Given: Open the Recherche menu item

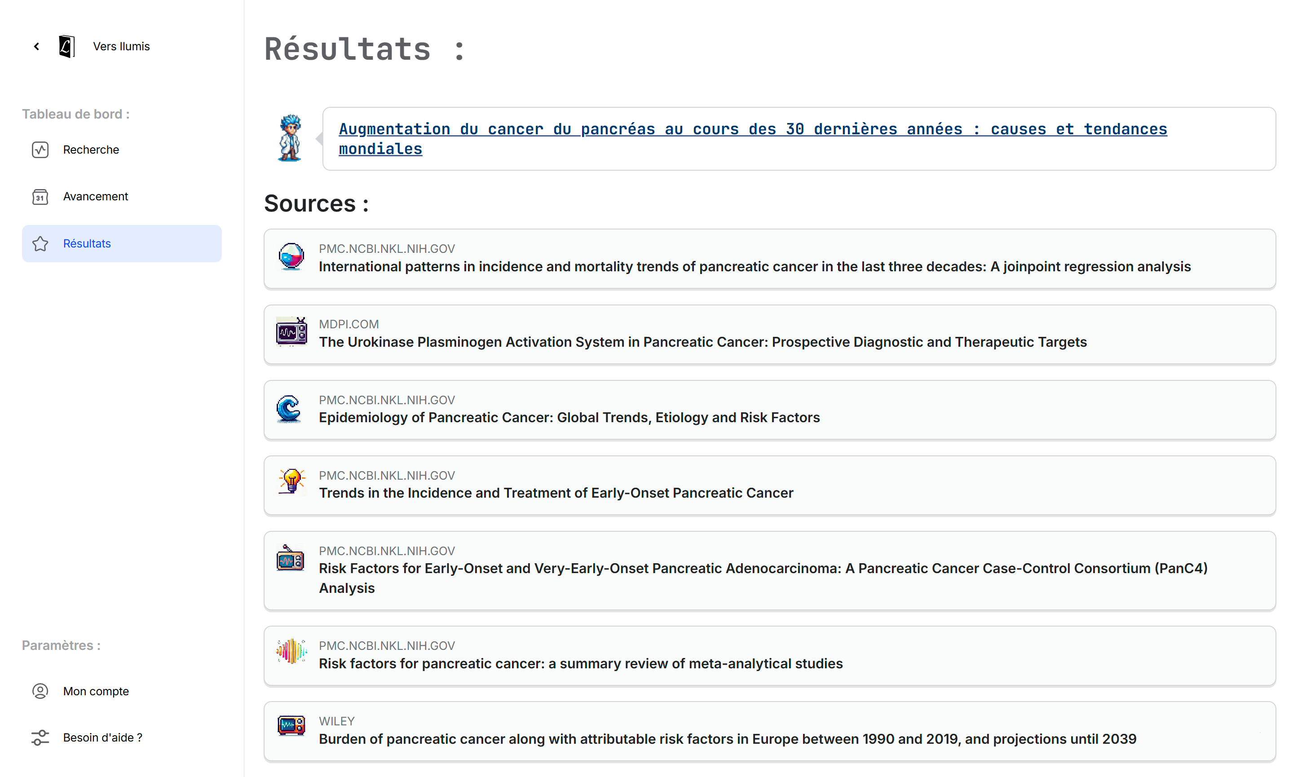Looking at the screenshot, I should click(x=91, y=150).
